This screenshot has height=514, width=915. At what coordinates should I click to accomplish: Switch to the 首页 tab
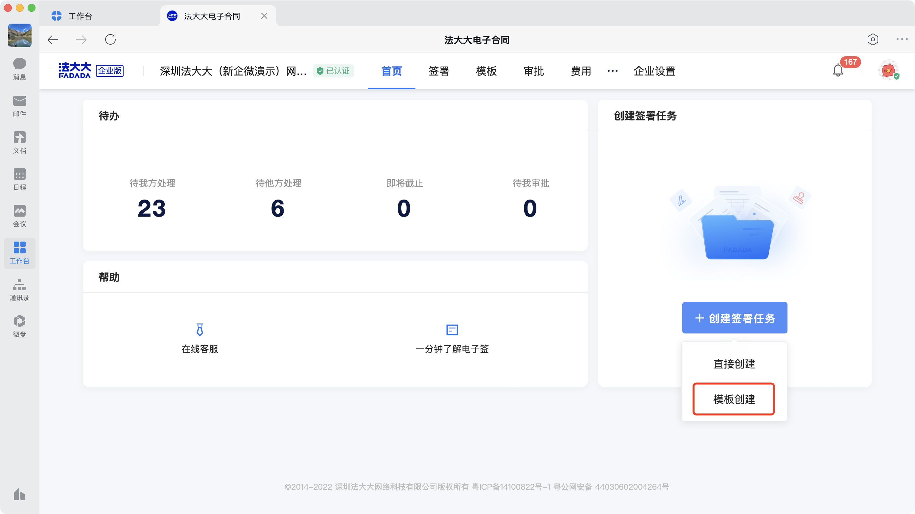tap(391, 71)
